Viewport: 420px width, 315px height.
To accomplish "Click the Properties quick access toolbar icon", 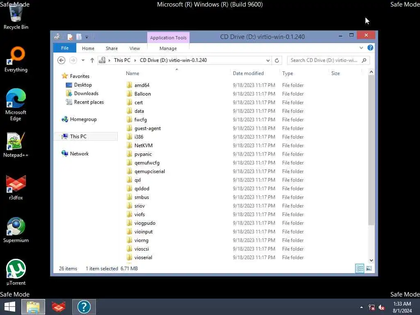I will click(70, 37).
